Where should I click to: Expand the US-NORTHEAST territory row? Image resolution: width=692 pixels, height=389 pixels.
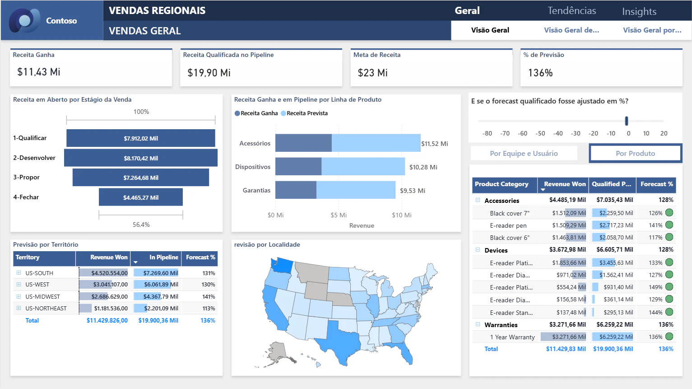point(19,308)
